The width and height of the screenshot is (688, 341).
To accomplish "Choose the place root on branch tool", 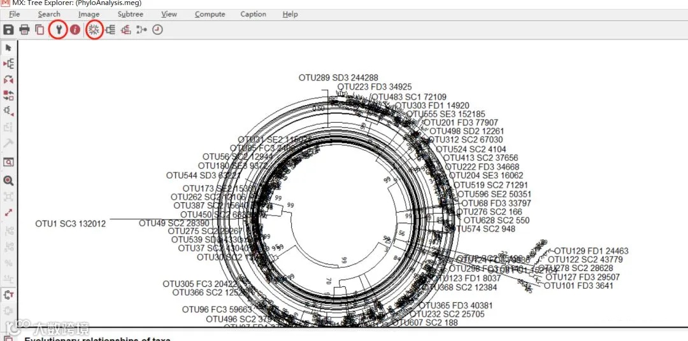I will point(8,64).
